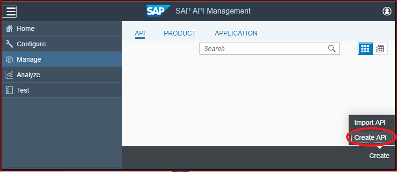Focus the Search input field
The height and width of the screenshot is (172, 397).
tap(269, 49)
